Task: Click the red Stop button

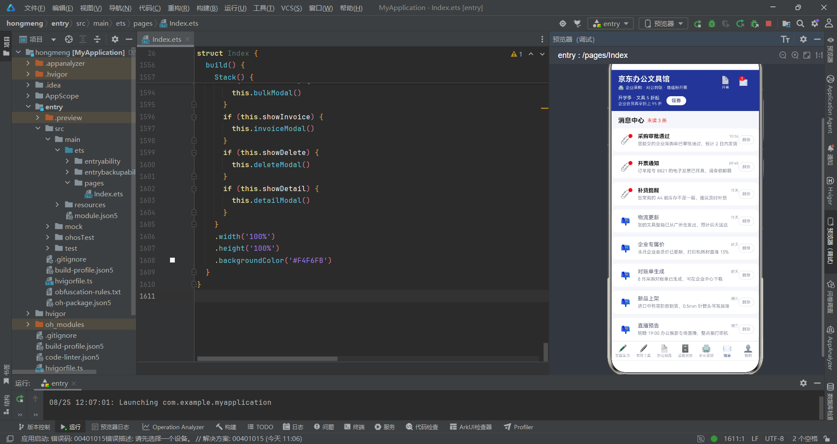Action: coord(769,24)
